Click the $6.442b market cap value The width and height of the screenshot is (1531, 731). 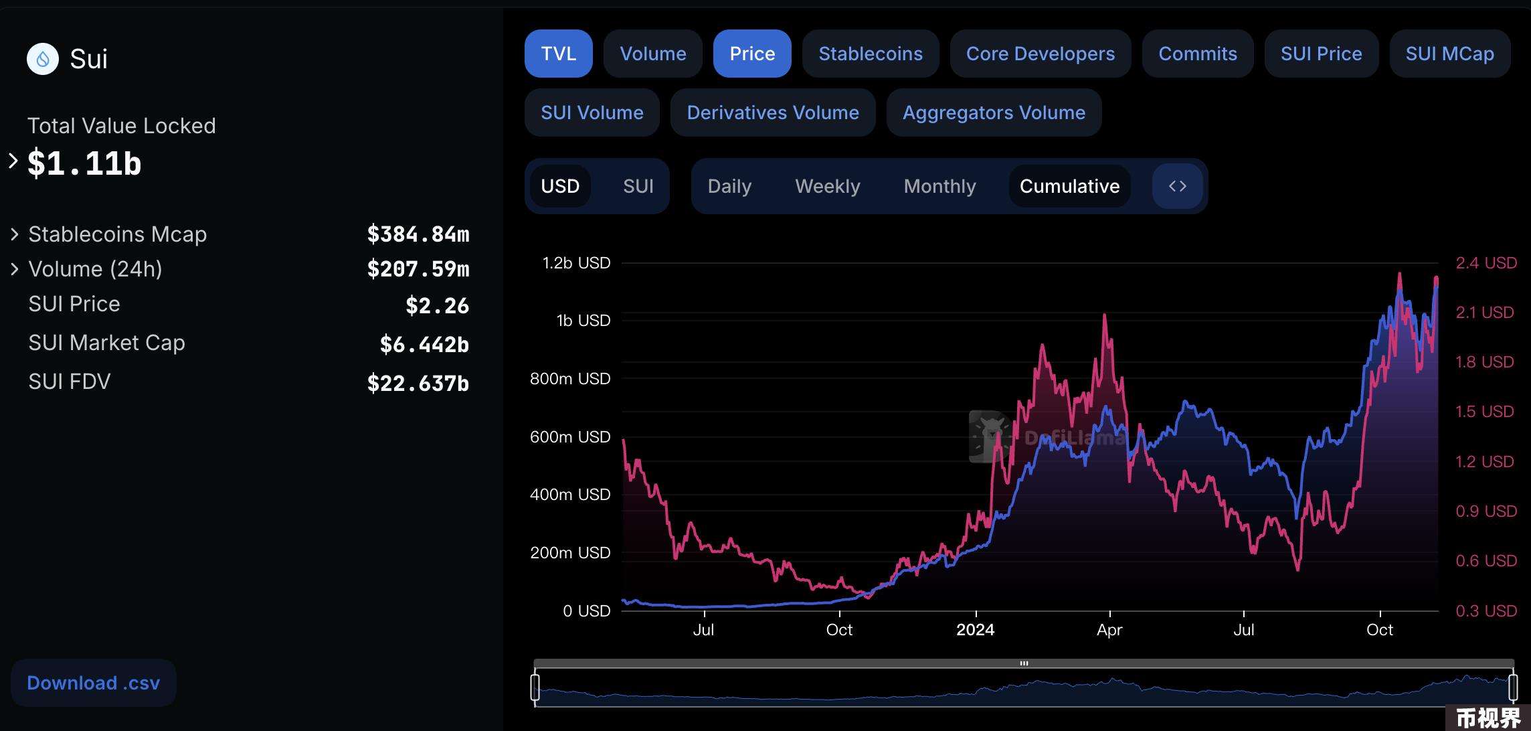click(x=424, y=345)
